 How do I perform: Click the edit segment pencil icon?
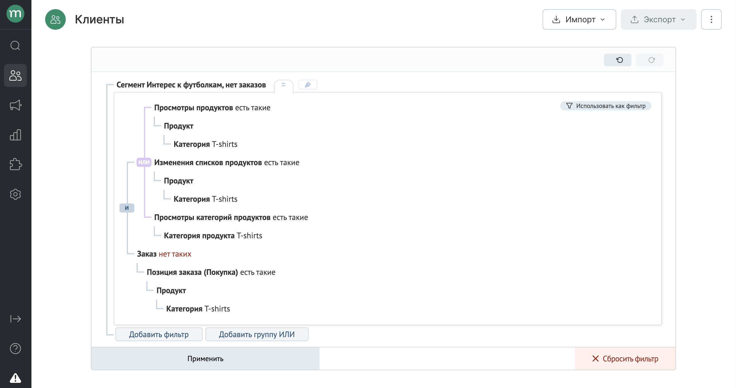coord(308,85)
